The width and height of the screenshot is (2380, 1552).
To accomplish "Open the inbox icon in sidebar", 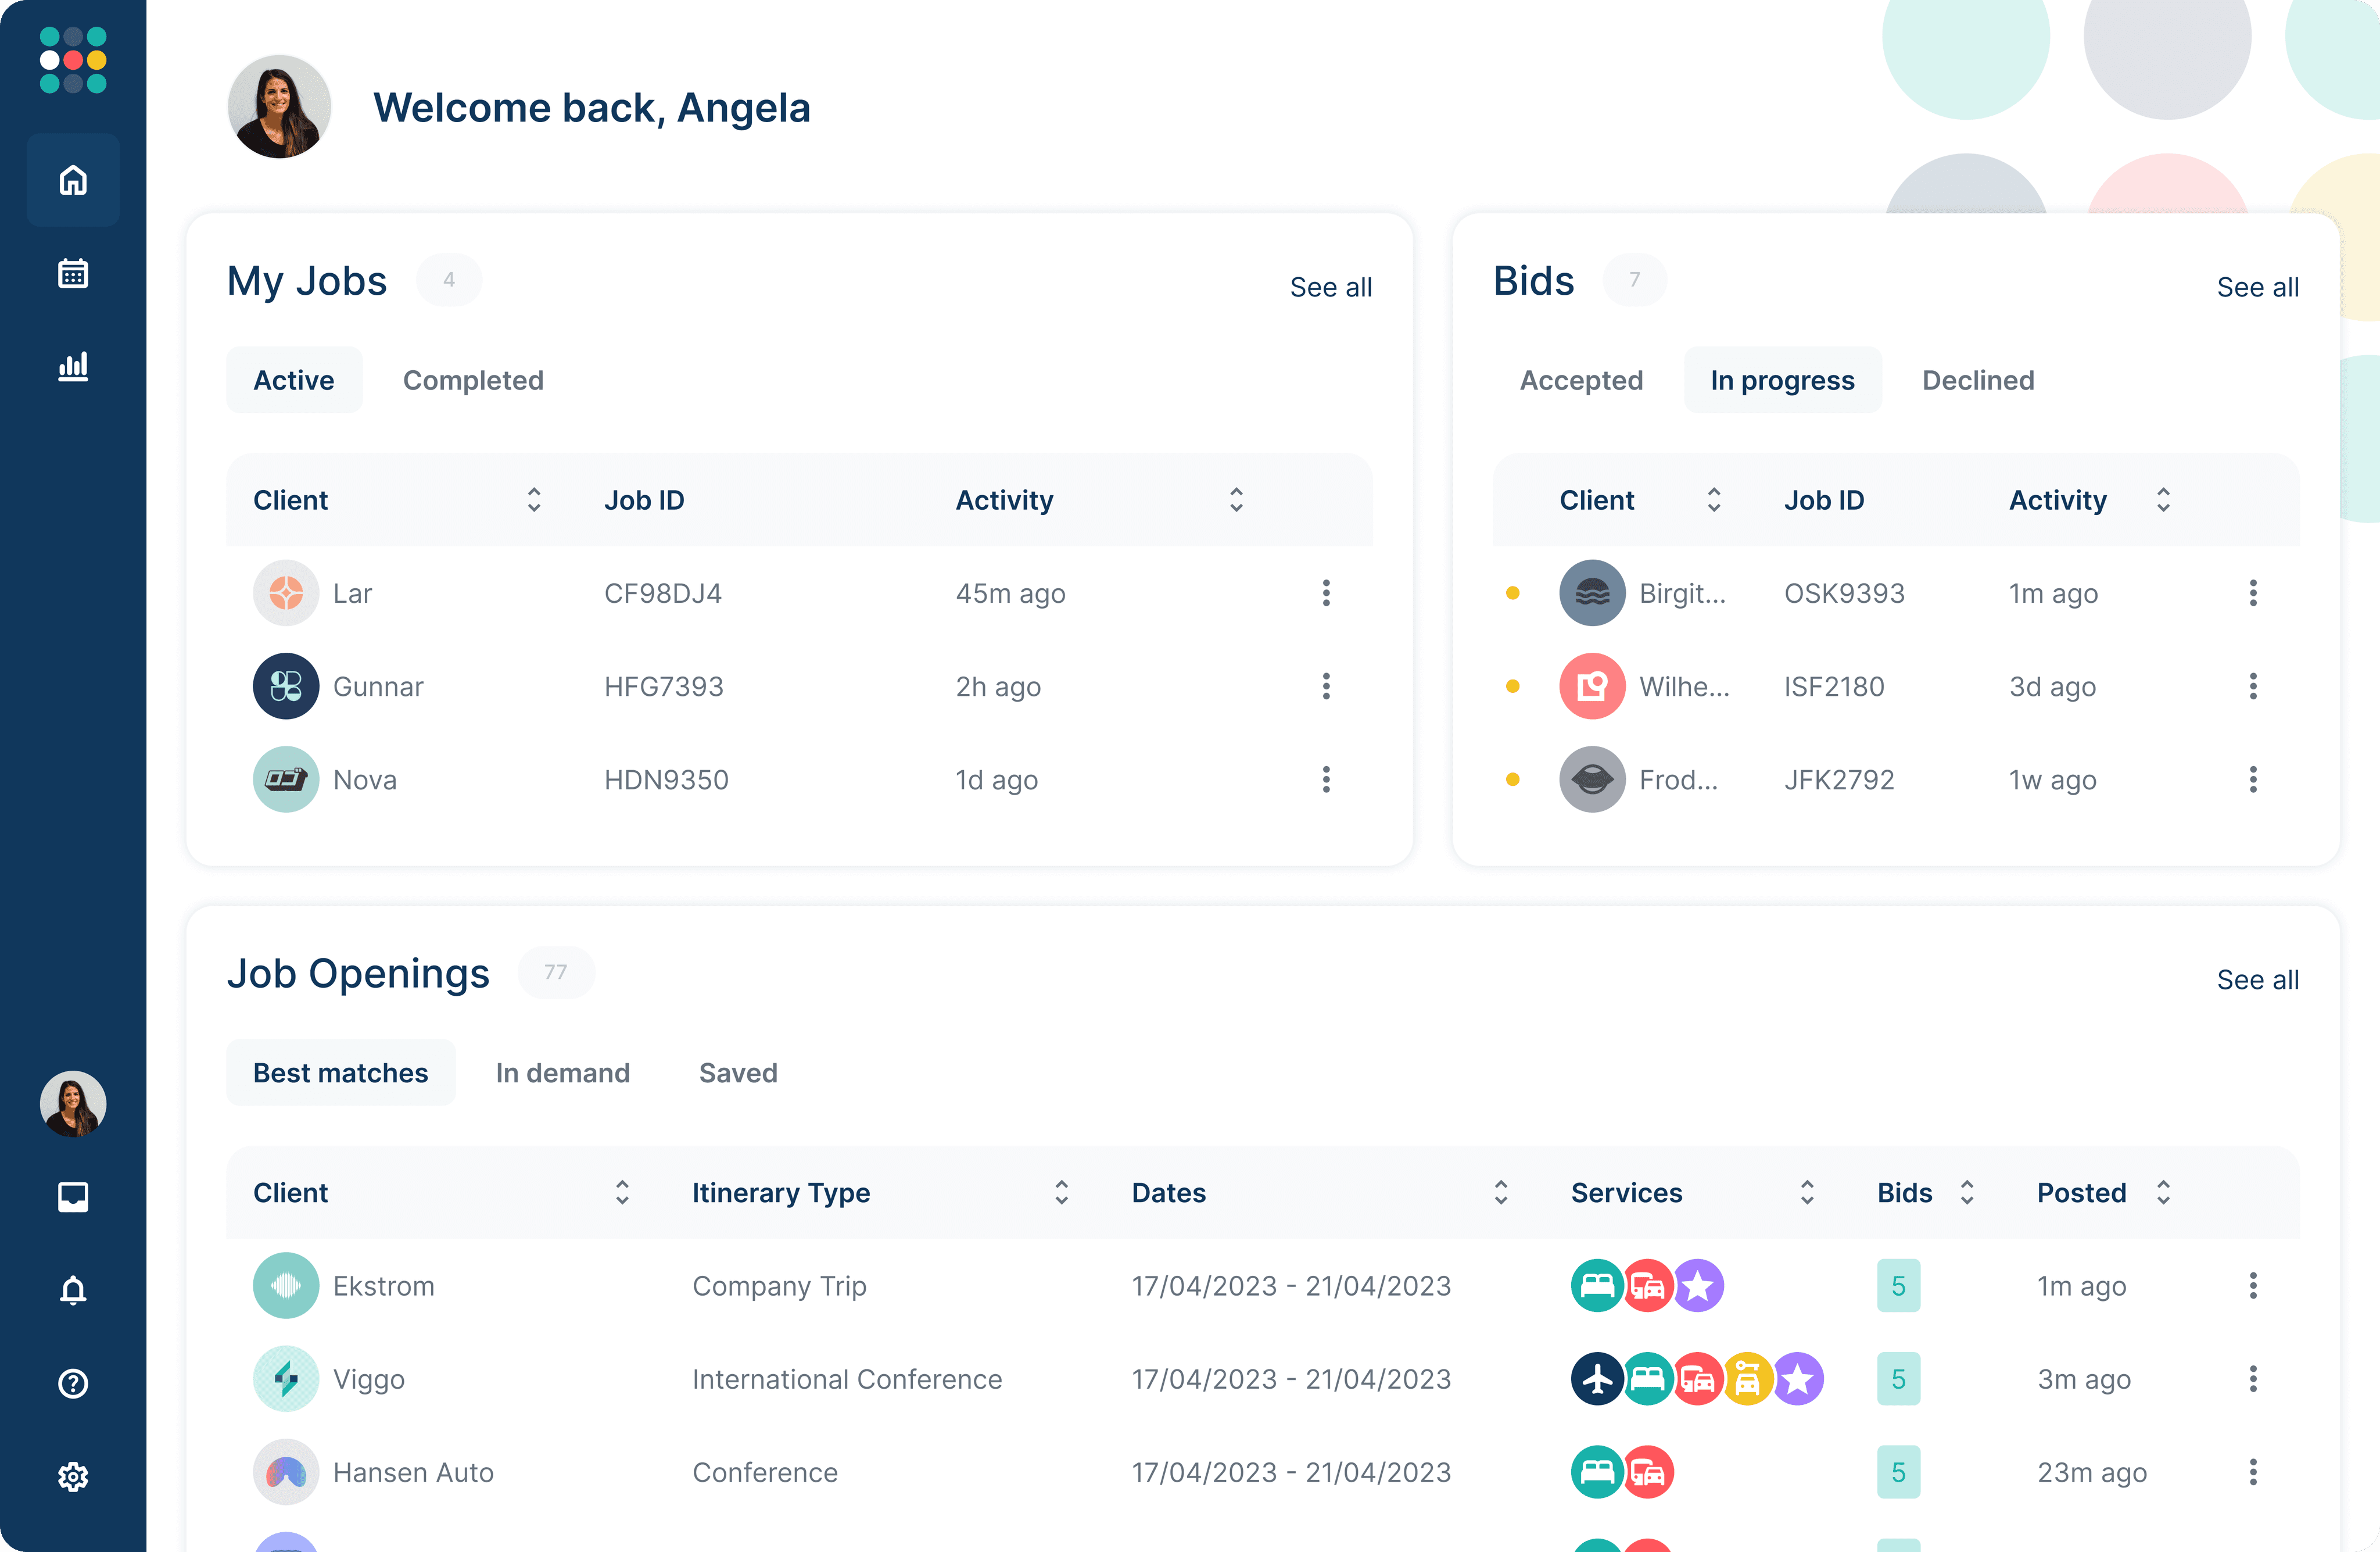I will click(73, 1197).
